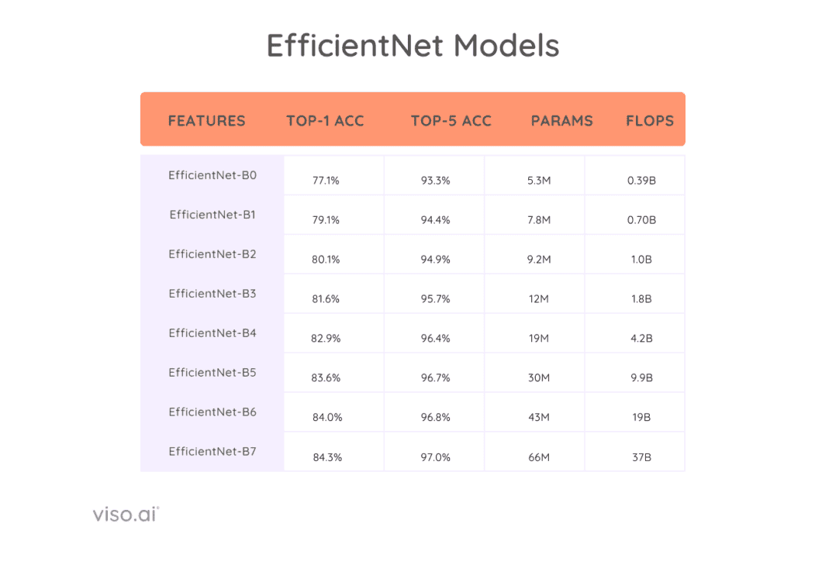Click the viso.ai logo
The width and height of the screenshot is (822, 565).
coord(125,514)
